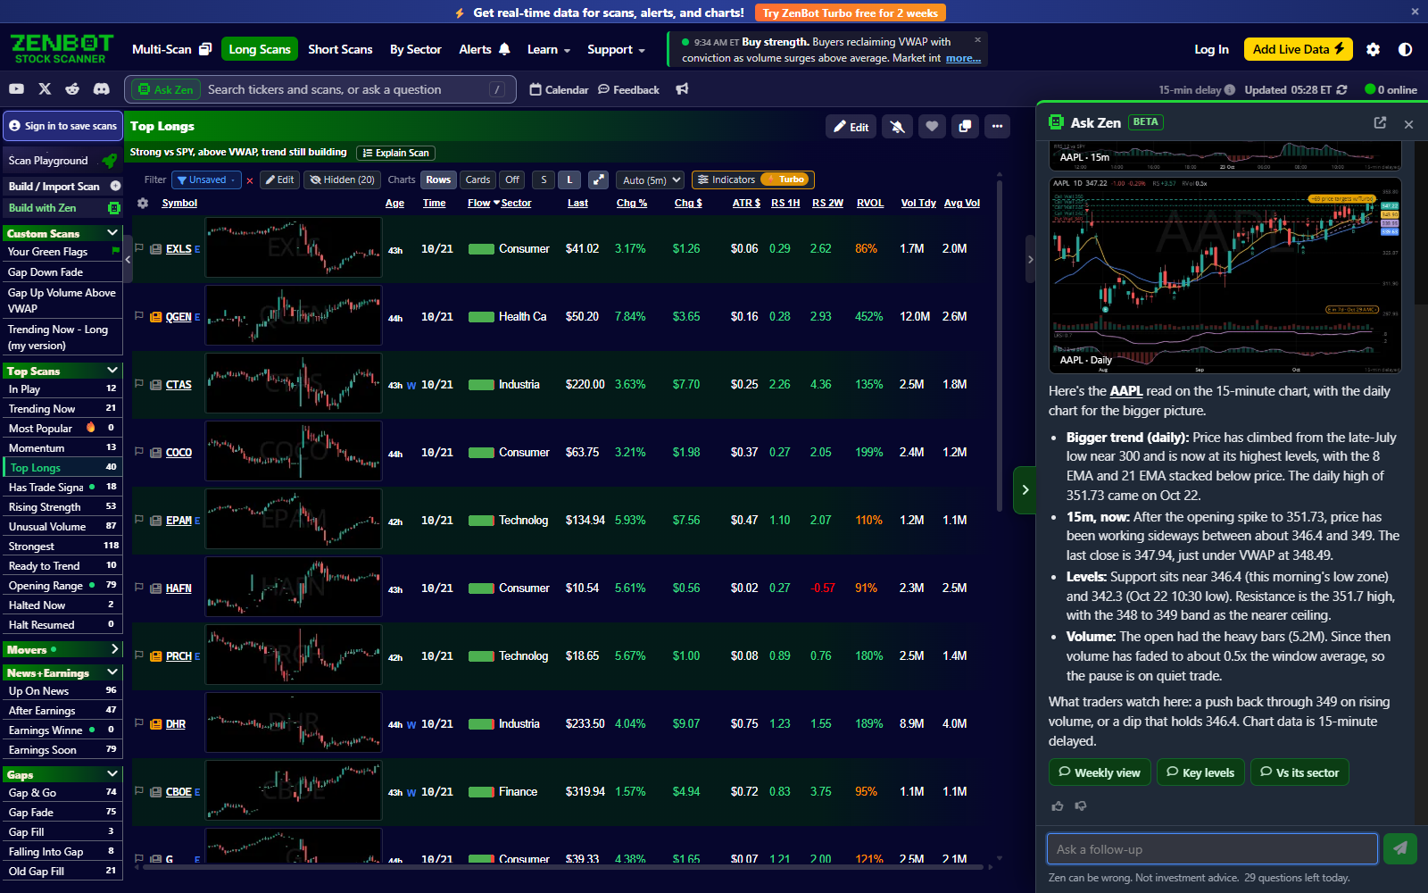1428x893 pixels.
Task: Collapse the Custom Scans section
Action: [112, 233]
